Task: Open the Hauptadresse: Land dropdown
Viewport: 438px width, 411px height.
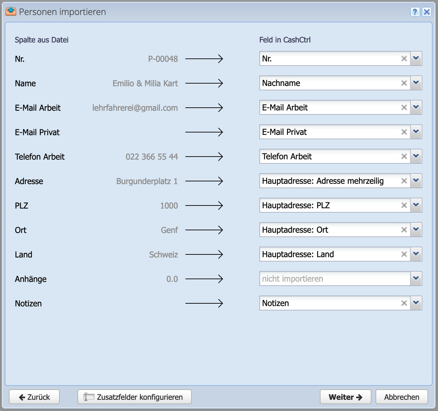Action: 416,254
